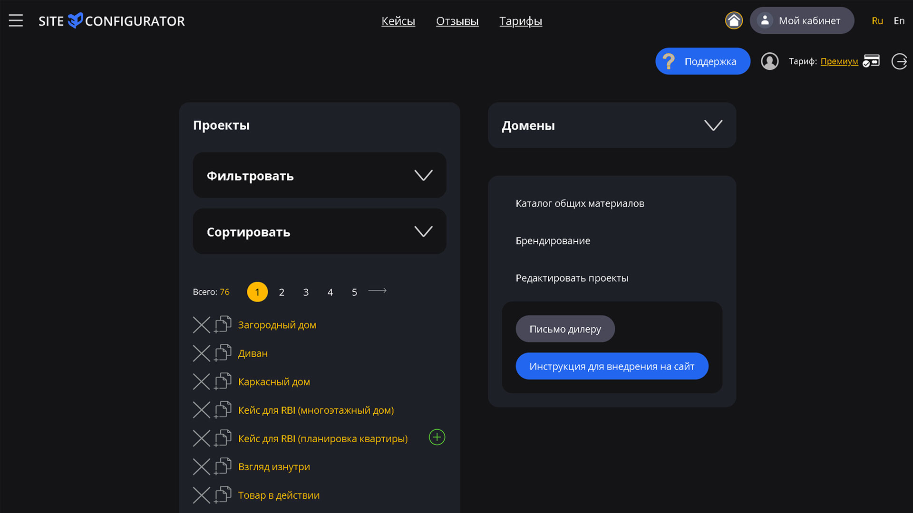Click the home icon in header
The width and height of the screenshot is (913, 513).
pos(734,20)
